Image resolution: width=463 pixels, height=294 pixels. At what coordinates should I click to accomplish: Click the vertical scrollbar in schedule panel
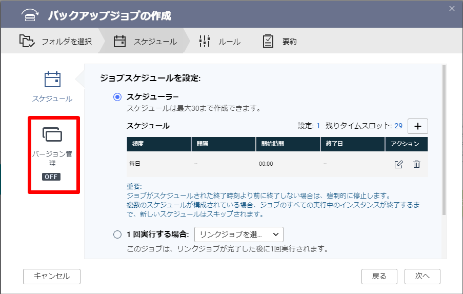click(444, 141)
